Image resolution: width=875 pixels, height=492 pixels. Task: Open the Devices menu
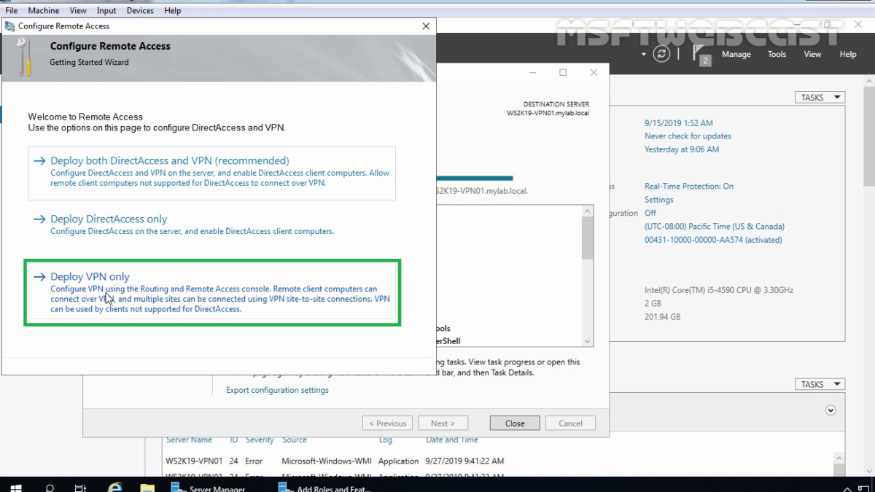click(140, 11)
